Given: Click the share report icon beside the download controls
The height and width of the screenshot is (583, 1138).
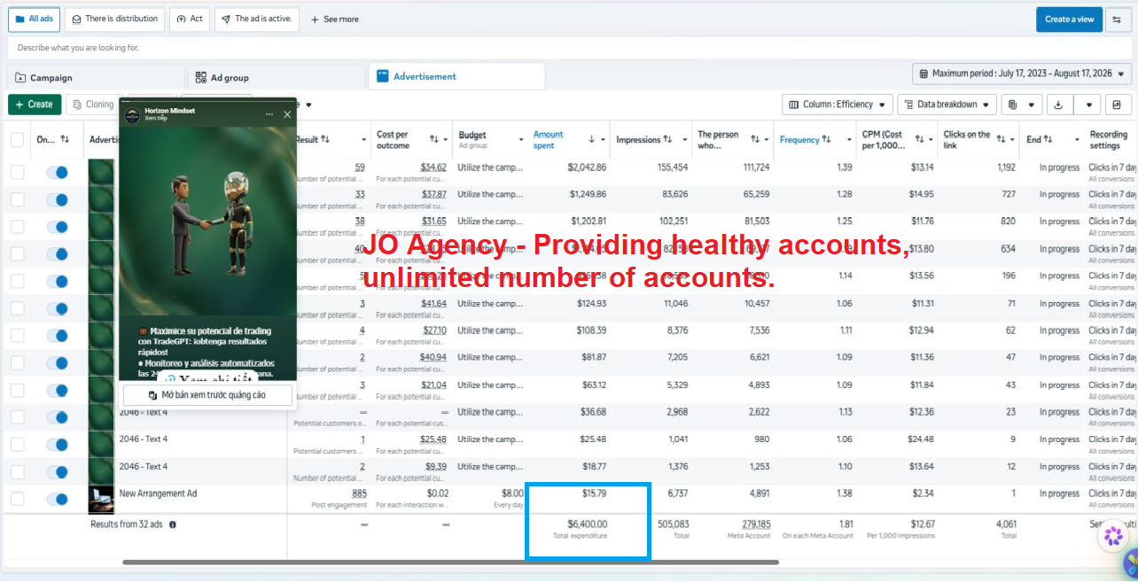Looking at the screenshot, I should (x=1117, y=105).
